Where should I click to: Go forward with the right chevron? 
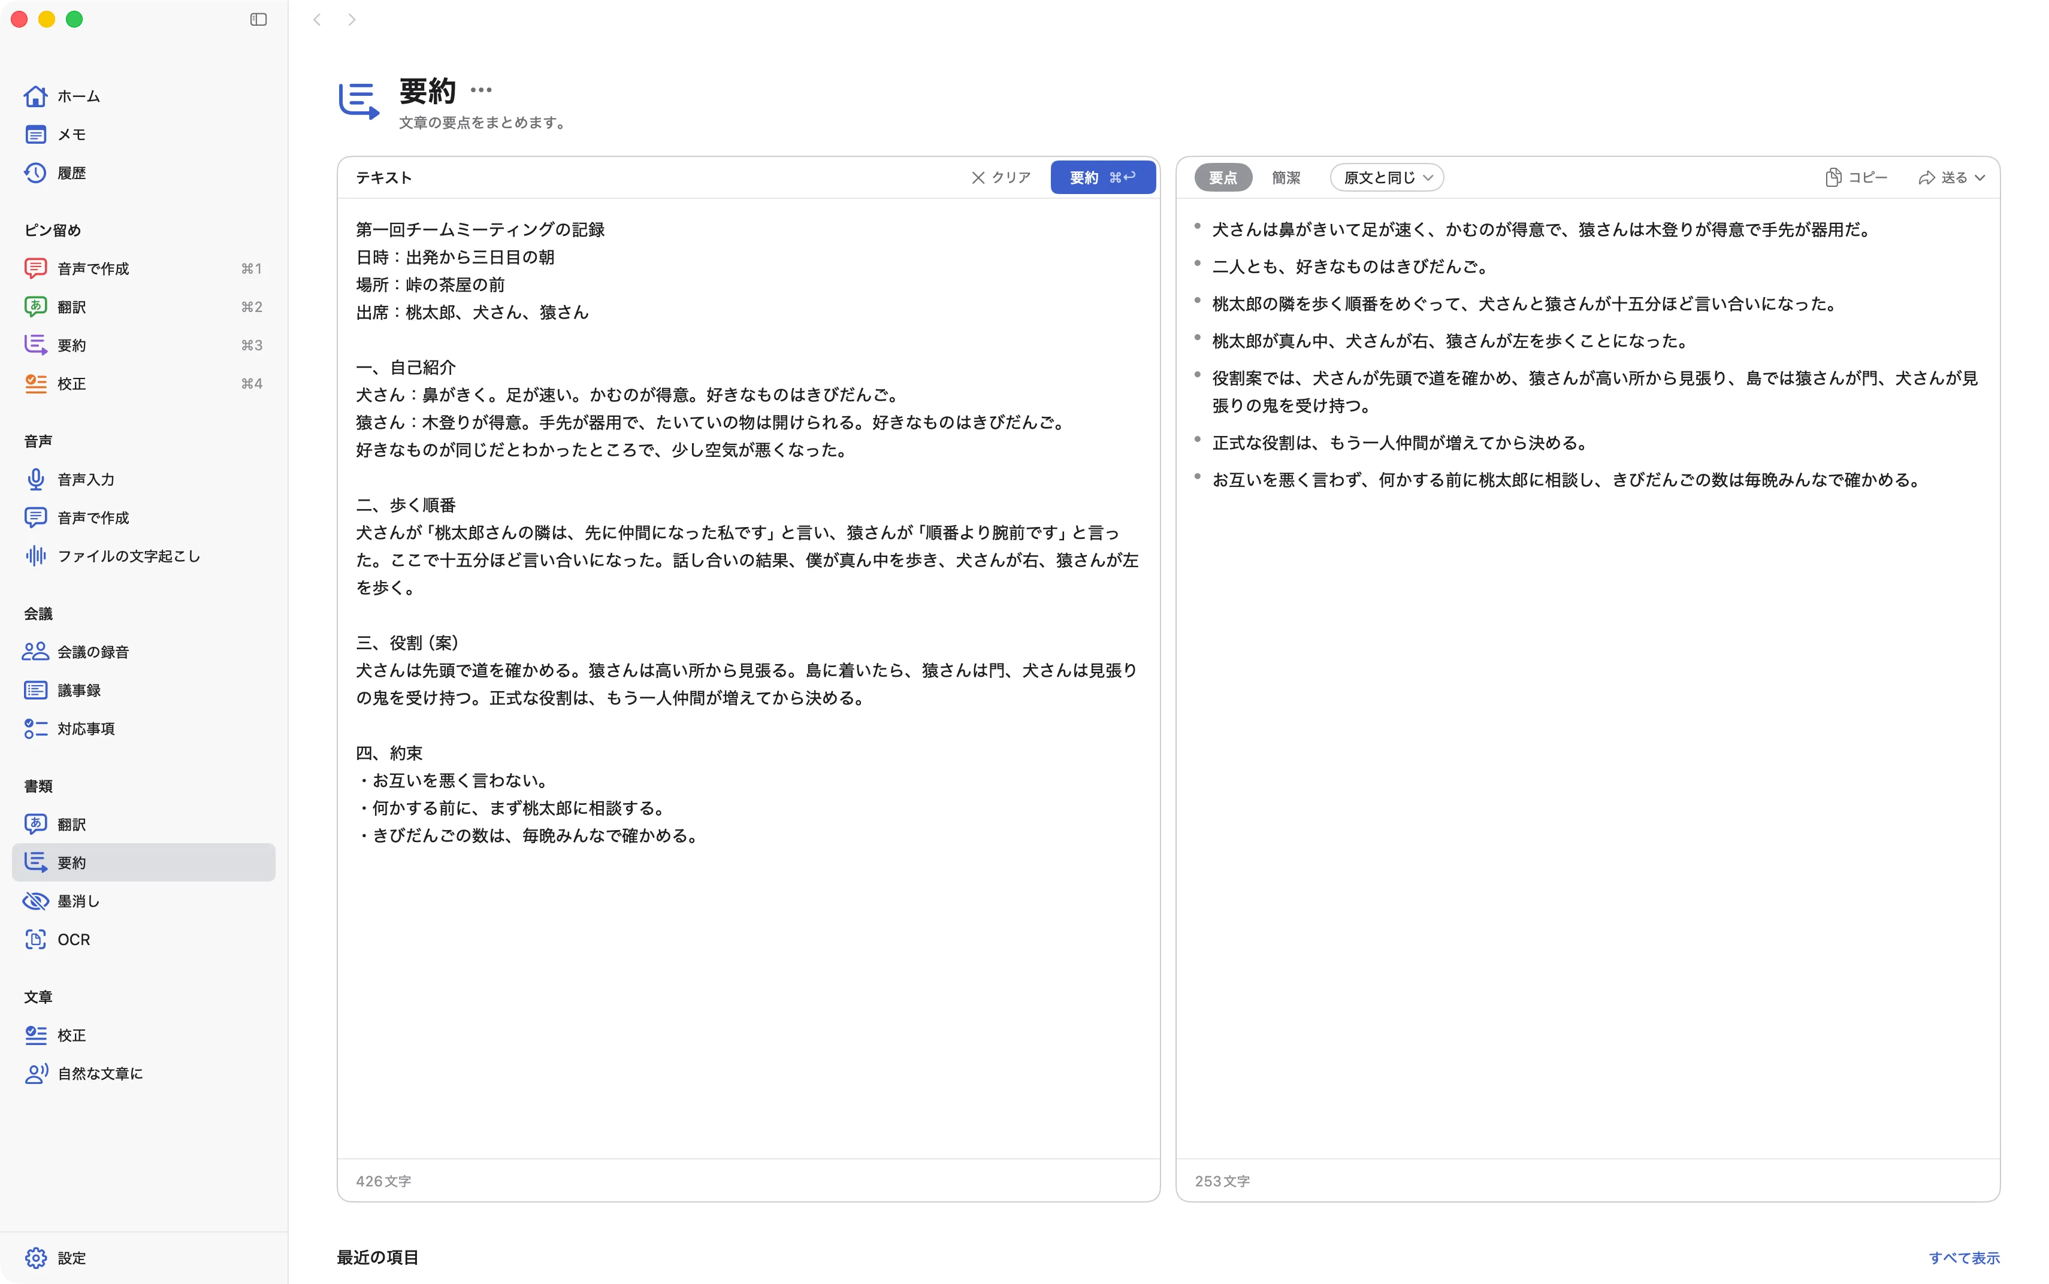click(352, 20)
